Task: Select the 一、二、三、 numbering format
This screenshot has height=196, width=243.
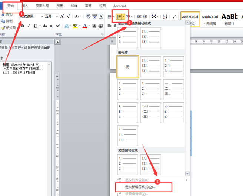Action: 173,90
